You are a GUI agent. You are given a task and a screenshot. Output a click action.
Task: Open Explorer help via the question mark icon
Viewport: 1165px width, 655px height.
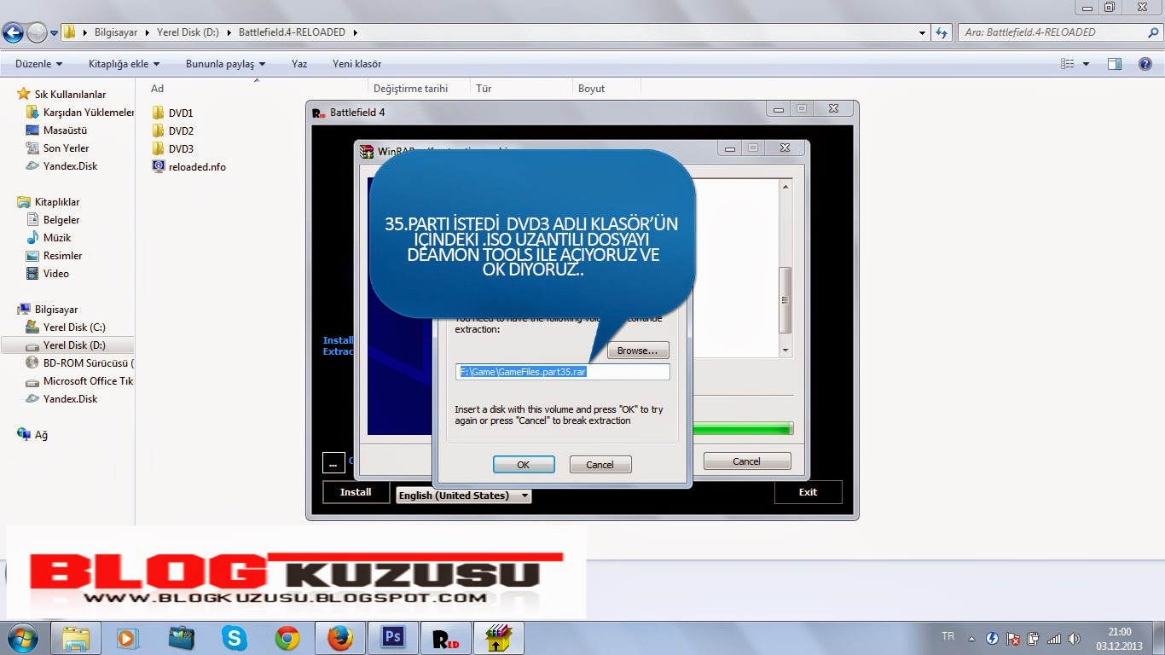1145,64
